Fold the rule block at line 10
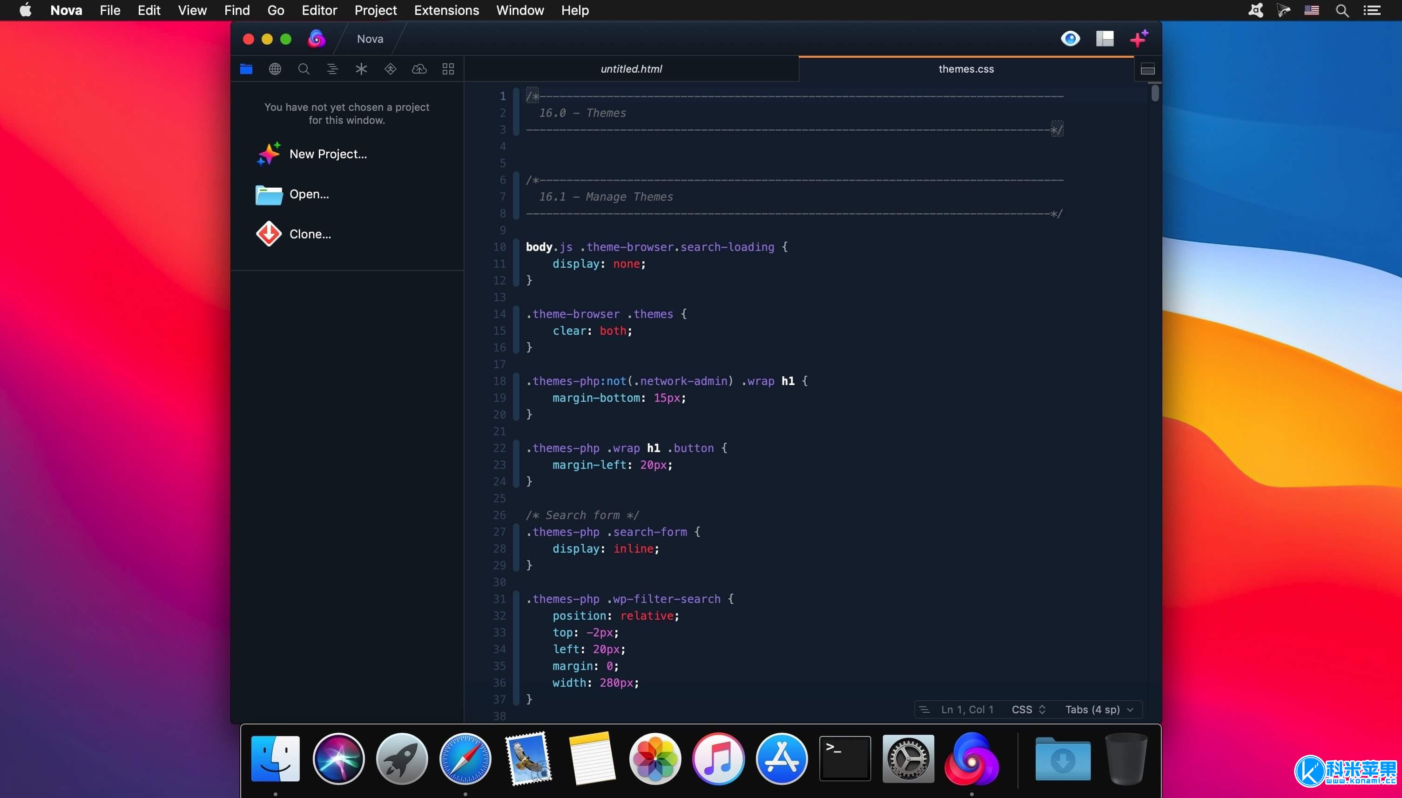 tap(516, 263)
